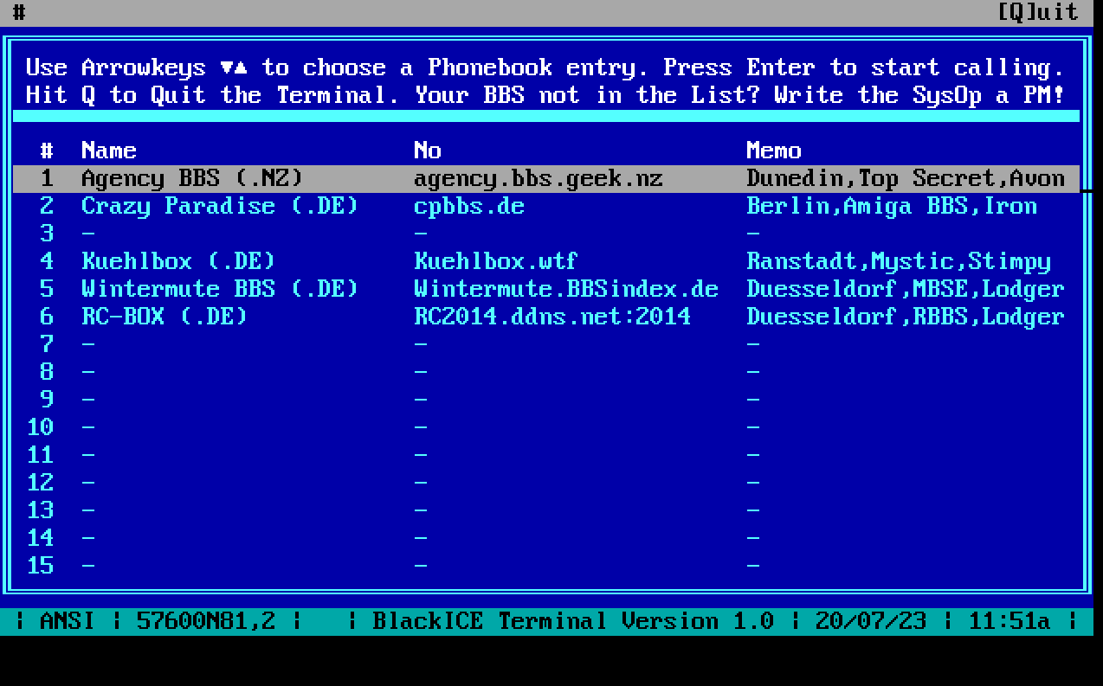Click the ANSI emulation indicator in status bar

tap(67, 621)
